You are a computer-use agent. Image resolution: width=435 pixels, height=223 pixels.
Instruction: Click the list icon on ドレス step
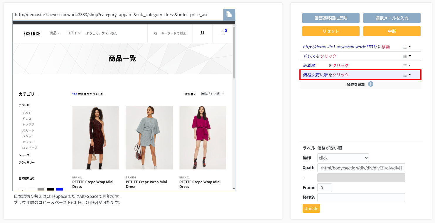(405, 56)
